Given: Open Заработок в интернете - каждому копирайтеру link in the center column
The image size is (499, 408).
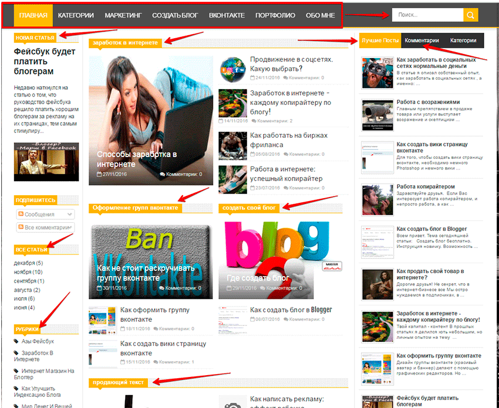Looking at the screenshot, I should (x=290, y=103).
